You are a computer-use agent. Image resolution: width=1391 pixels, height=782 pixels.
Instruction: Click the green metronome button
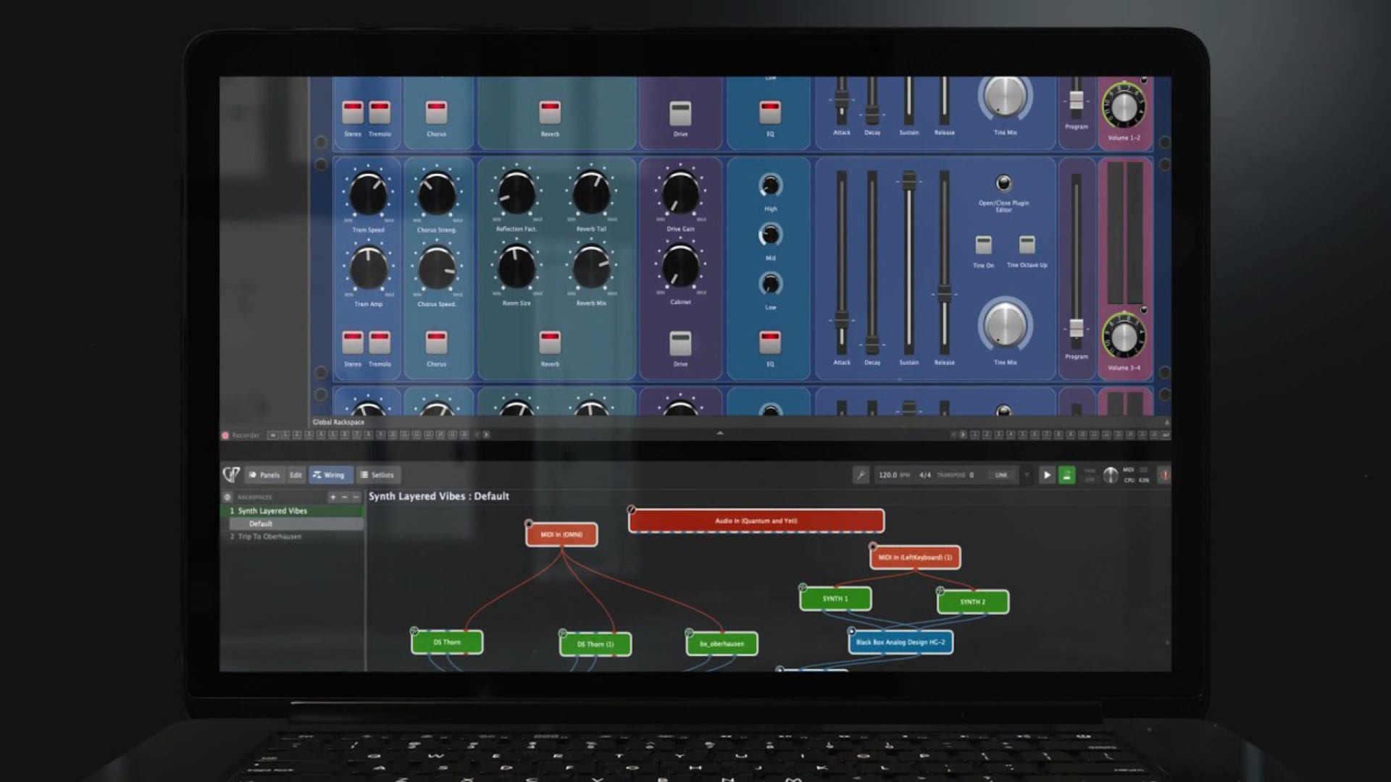pyautogui.click(x=1066, y=475)
